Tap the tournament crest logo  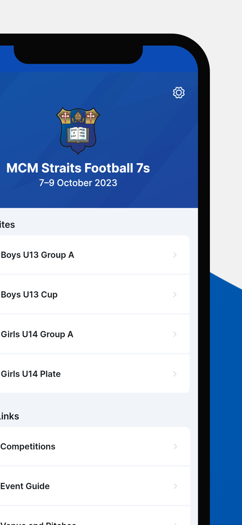(x=78, y=131)
